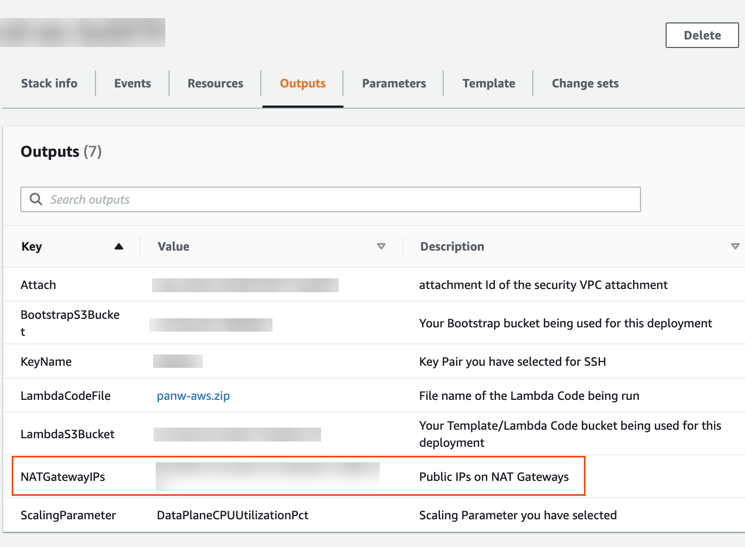
Task: Click the Description column header text
Action: coord(452,246)
